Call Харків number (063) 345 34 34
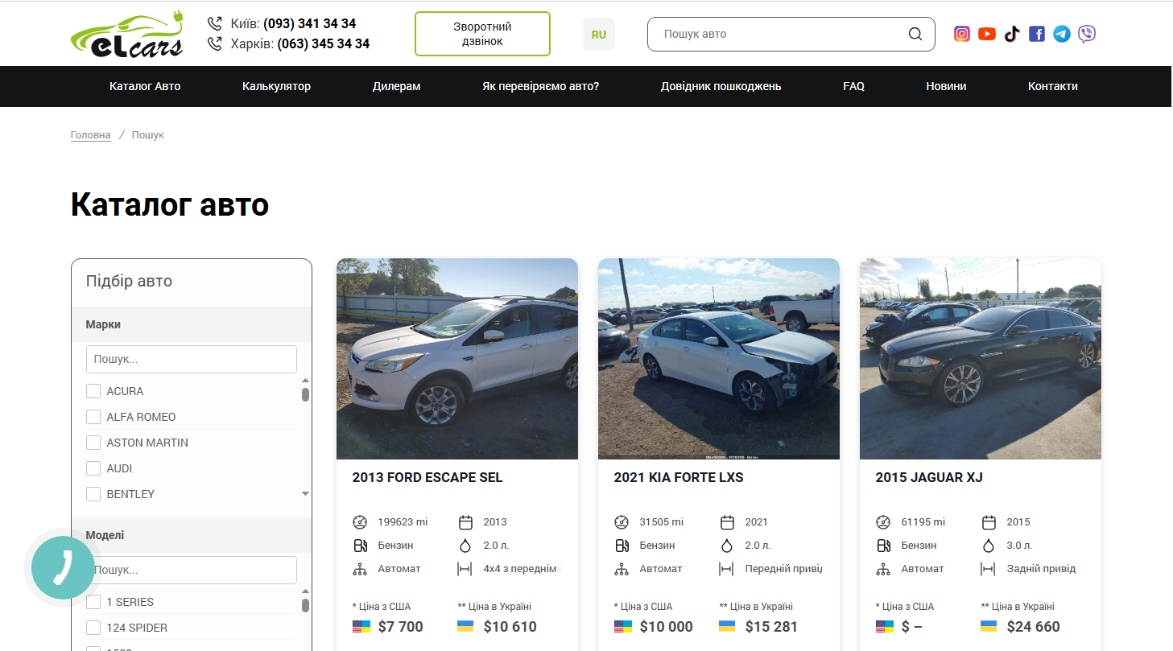The image size is (1173, 651). pos(323,43)
